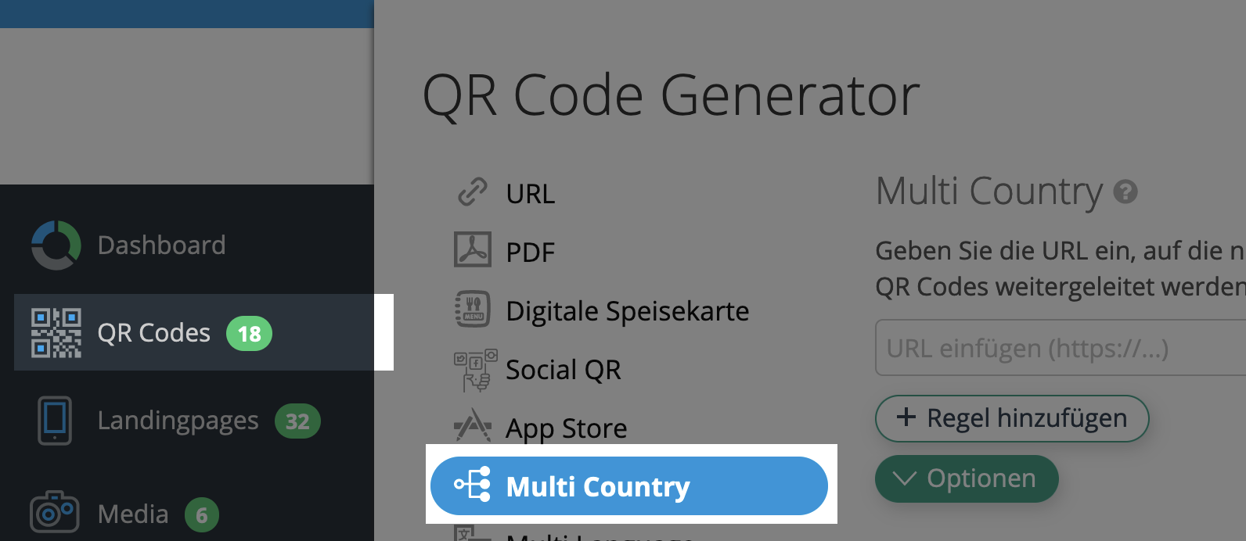The height and width of the screenshot is (541, 1246).
Task: Collapse the Optionen chevron
Action: pyautogui.click(x=905, y=478)
